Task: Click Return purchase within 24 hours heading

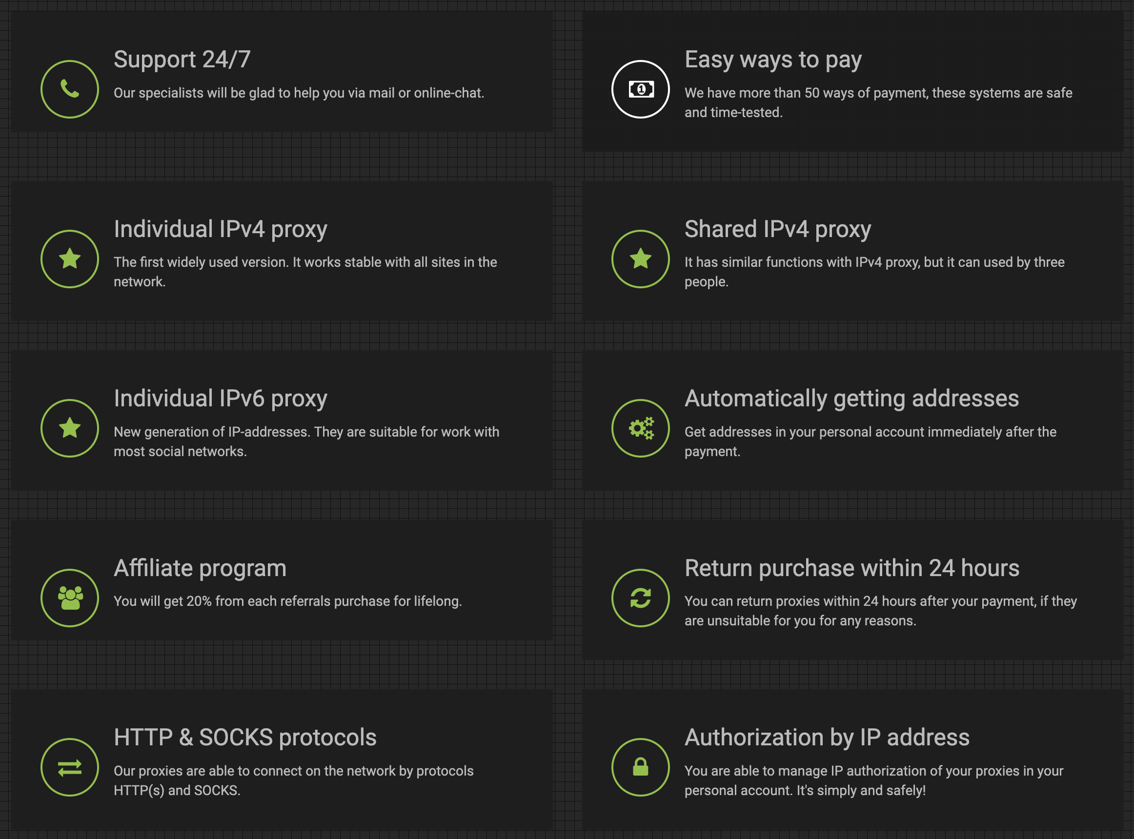Action: point(851,568)
